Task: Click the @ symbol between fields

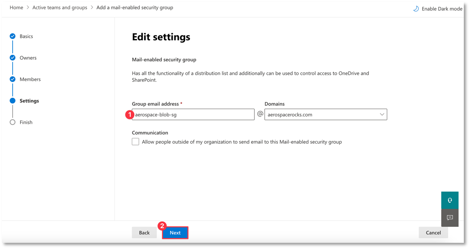Action: [x=260, y=114]
